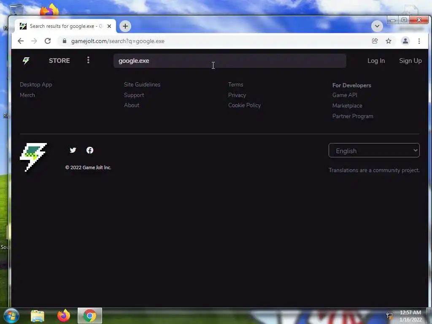
Task: Open the About page link
Action: [132, 105]
